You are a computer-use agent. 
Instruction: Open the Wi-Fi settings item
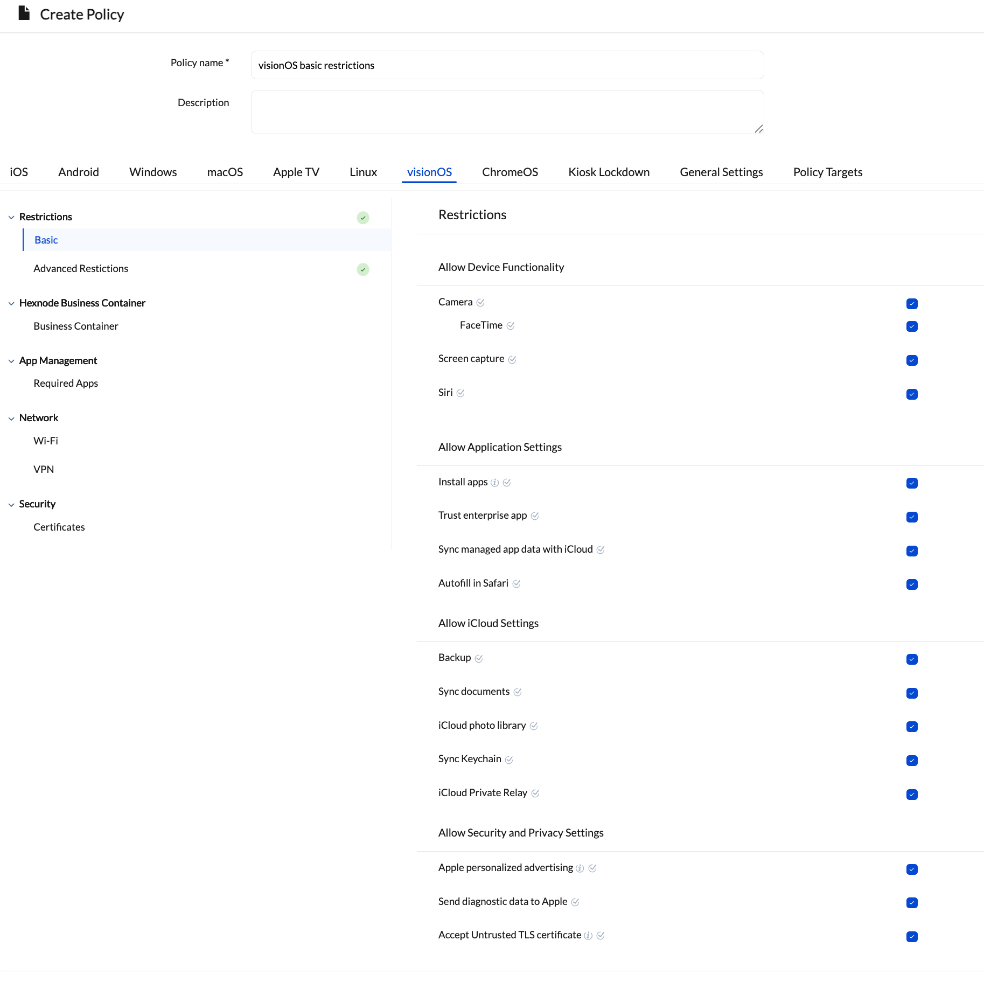point(46,441)
